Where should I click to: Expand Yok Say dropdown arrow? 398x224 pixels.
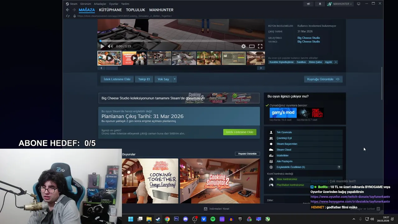coord(174,79)
